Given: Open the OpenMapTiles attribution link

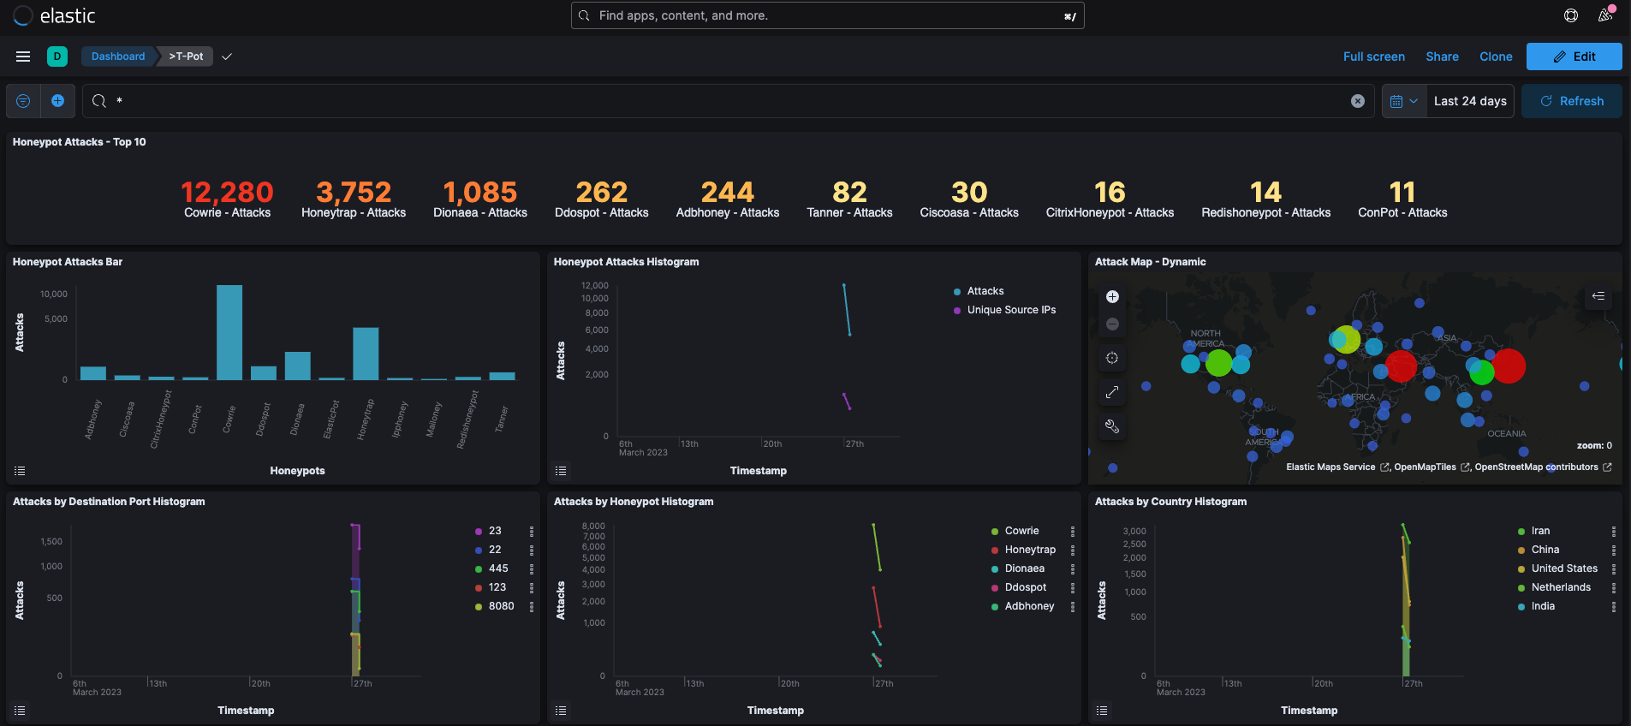Looking at the screenshot, I should 1432,467.
